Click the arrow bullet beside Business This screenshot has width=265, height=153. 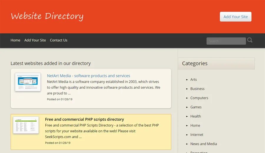pyautogui.click(x=187, y=89)
